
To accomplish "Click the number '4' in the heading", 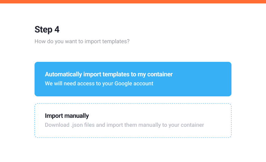I will (x=57, y=30).
